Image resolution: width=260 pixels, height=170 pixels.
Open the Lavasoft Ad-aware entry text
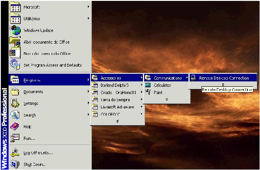(x=117, y=107)
